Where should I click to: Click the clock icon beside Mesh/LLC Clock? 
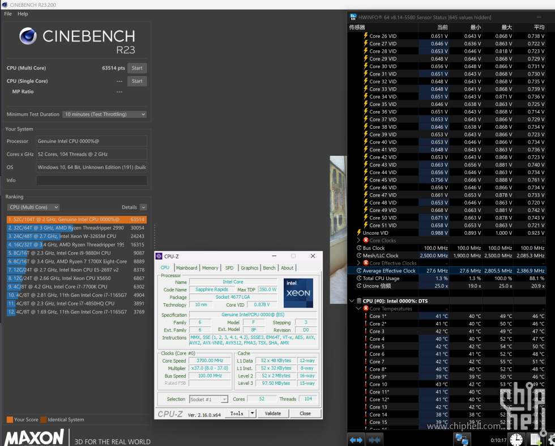[x=359, y=256]
